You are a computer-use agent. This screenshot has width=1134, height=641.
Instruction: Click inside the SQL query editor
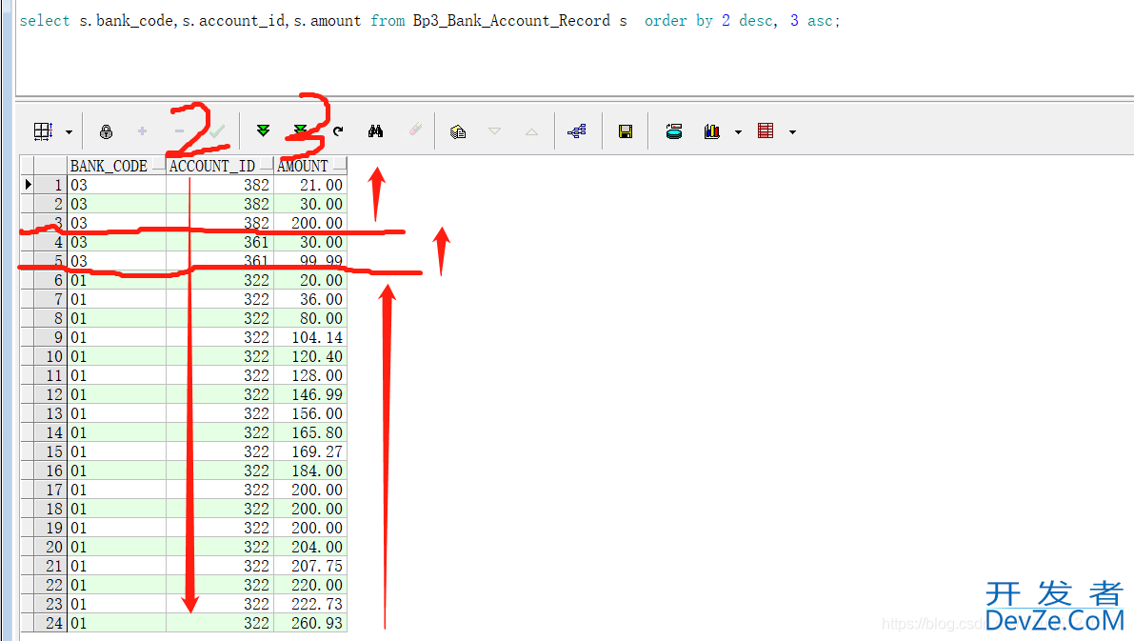[x=574, y=48]
